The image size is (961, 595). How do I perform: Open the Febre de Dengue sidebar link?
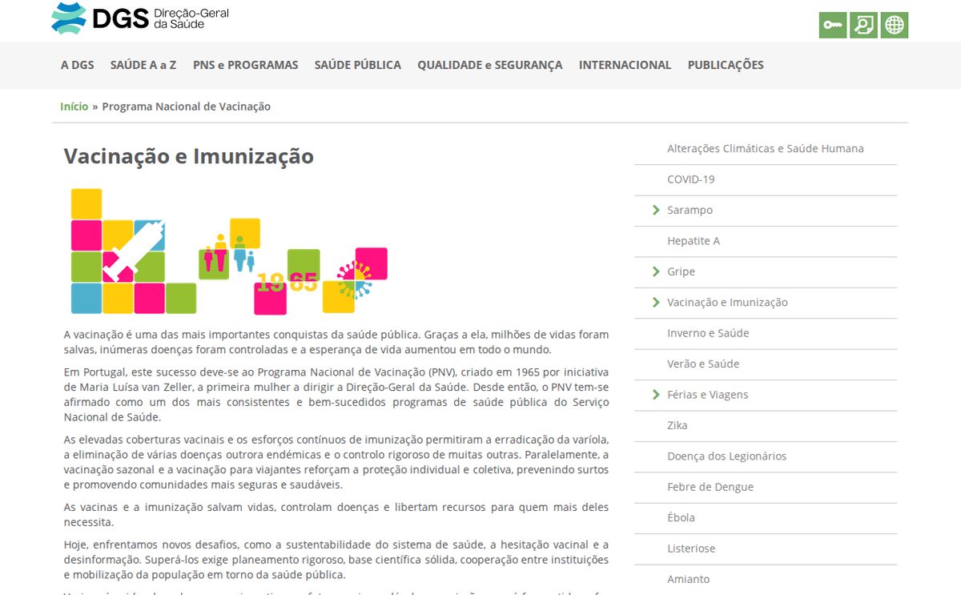coord(711,487)
